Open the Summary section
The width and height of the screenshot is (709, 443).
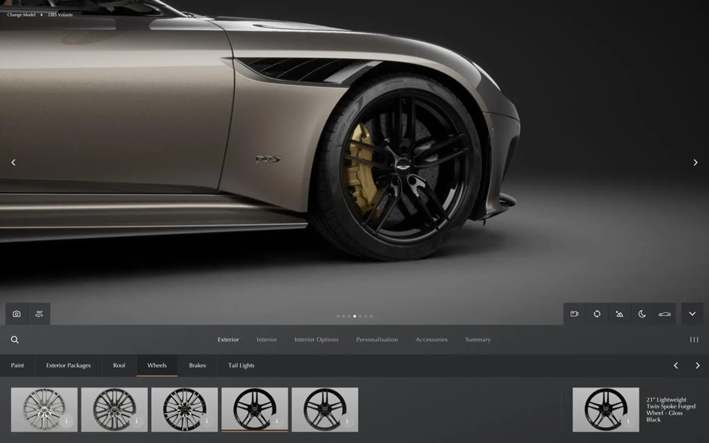(x=478, y=340)
